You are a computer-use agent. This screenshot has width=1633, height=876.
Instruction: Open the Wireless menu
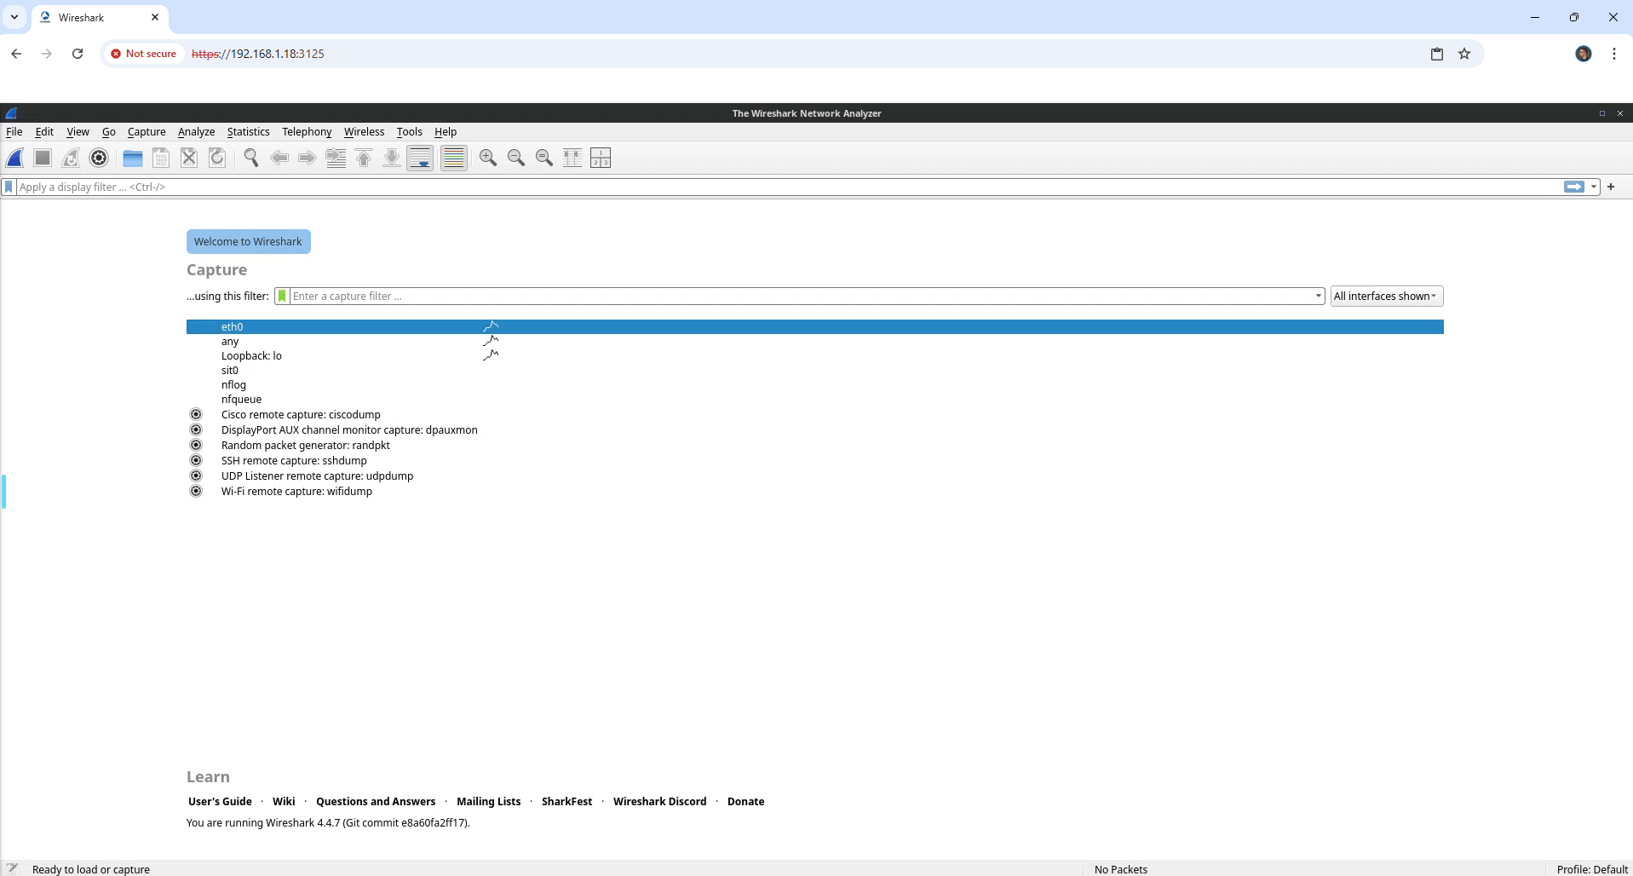(364, 131)
